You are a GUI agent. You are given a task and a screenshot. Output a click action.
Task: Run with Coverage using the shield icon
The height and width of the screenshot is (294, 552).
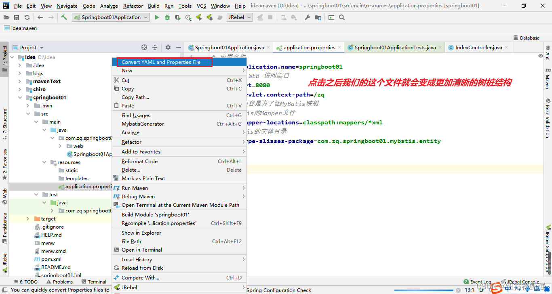pos(178,17)
